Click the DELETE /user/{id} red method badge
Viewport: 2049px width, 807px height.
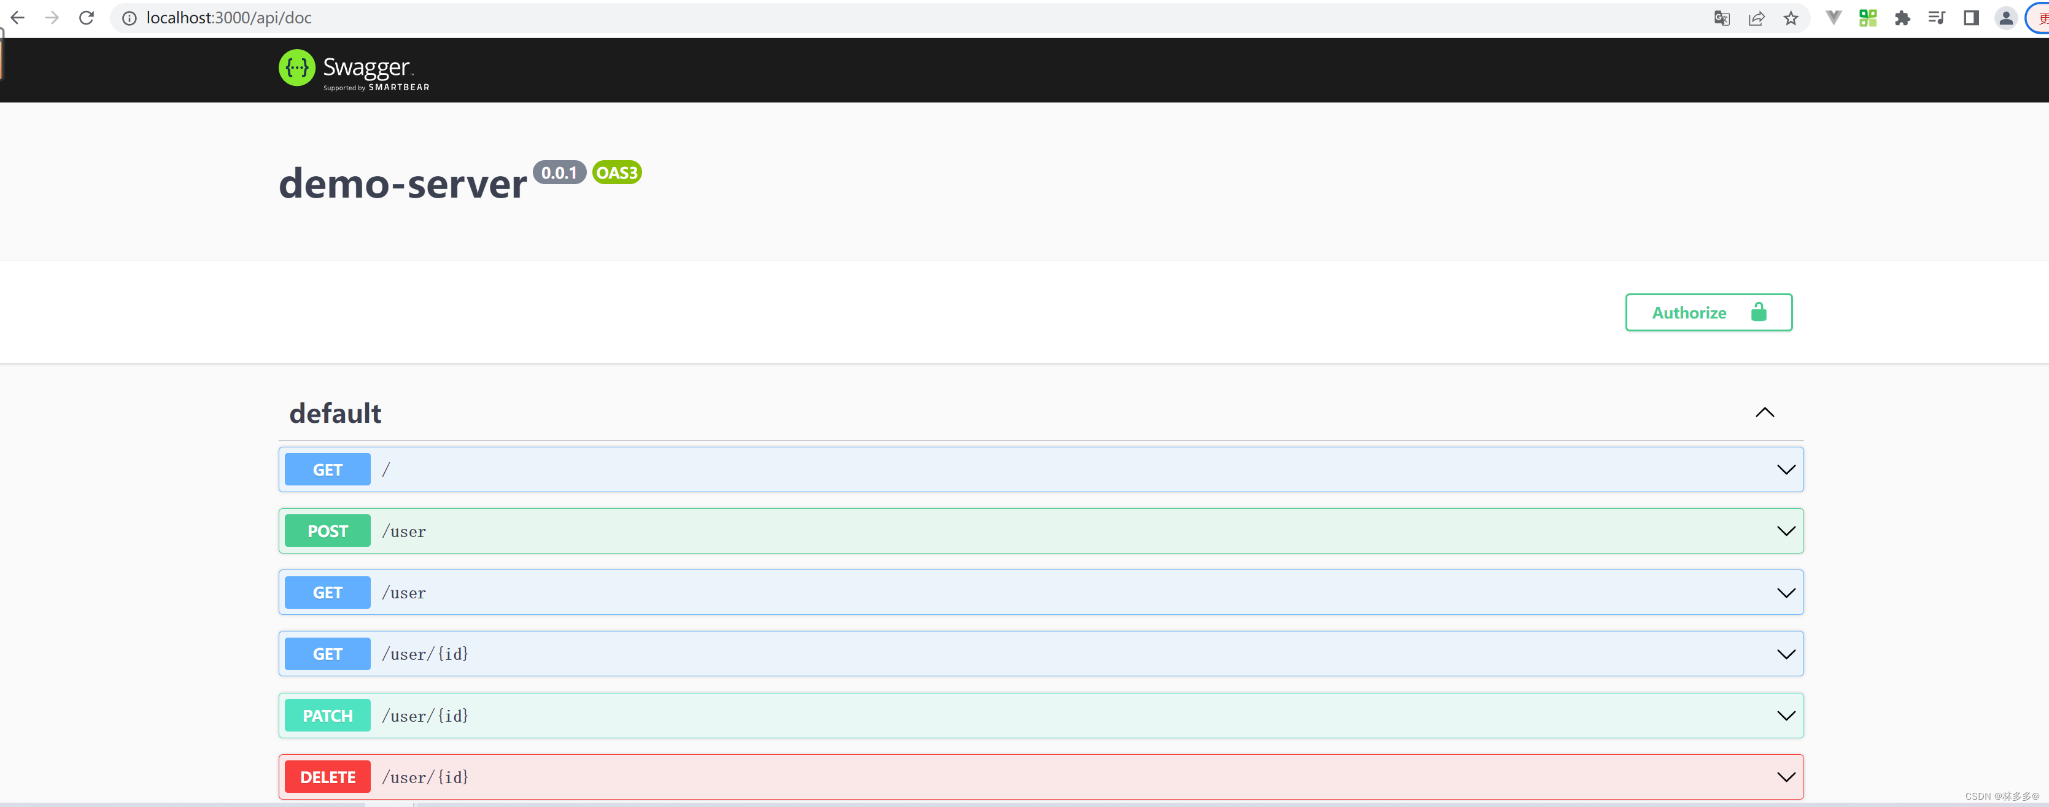[328, 777]
